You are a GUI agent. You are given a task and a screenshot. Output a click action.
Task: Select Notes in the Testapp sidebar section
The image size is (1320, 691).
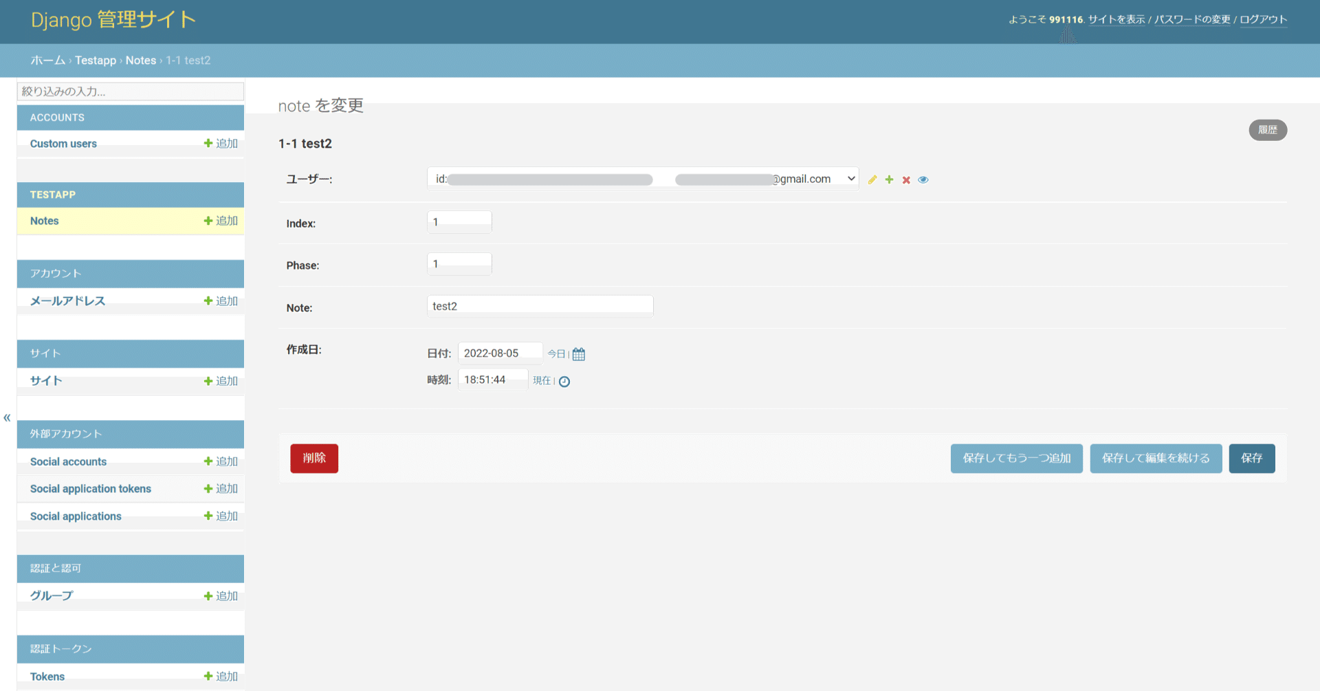pos(44,221)
